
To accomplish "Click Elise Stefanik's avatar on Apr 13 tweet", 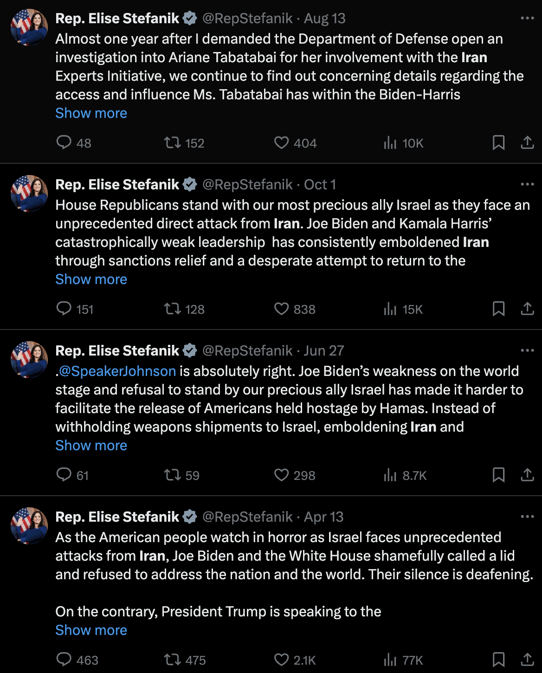I will [29, 525].
